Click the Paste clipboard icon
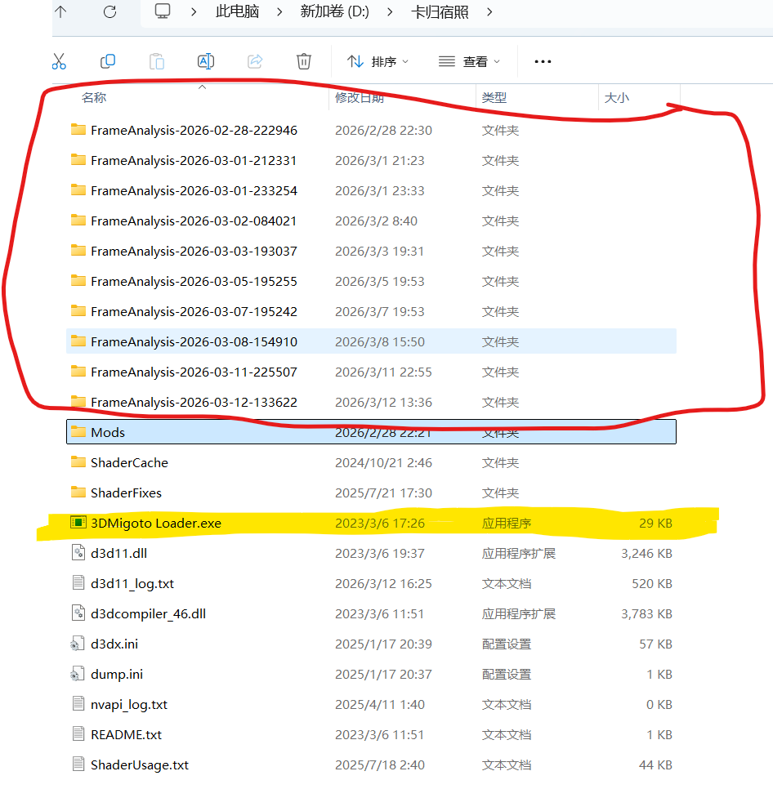773x789 pixels. tap(157, 61)
